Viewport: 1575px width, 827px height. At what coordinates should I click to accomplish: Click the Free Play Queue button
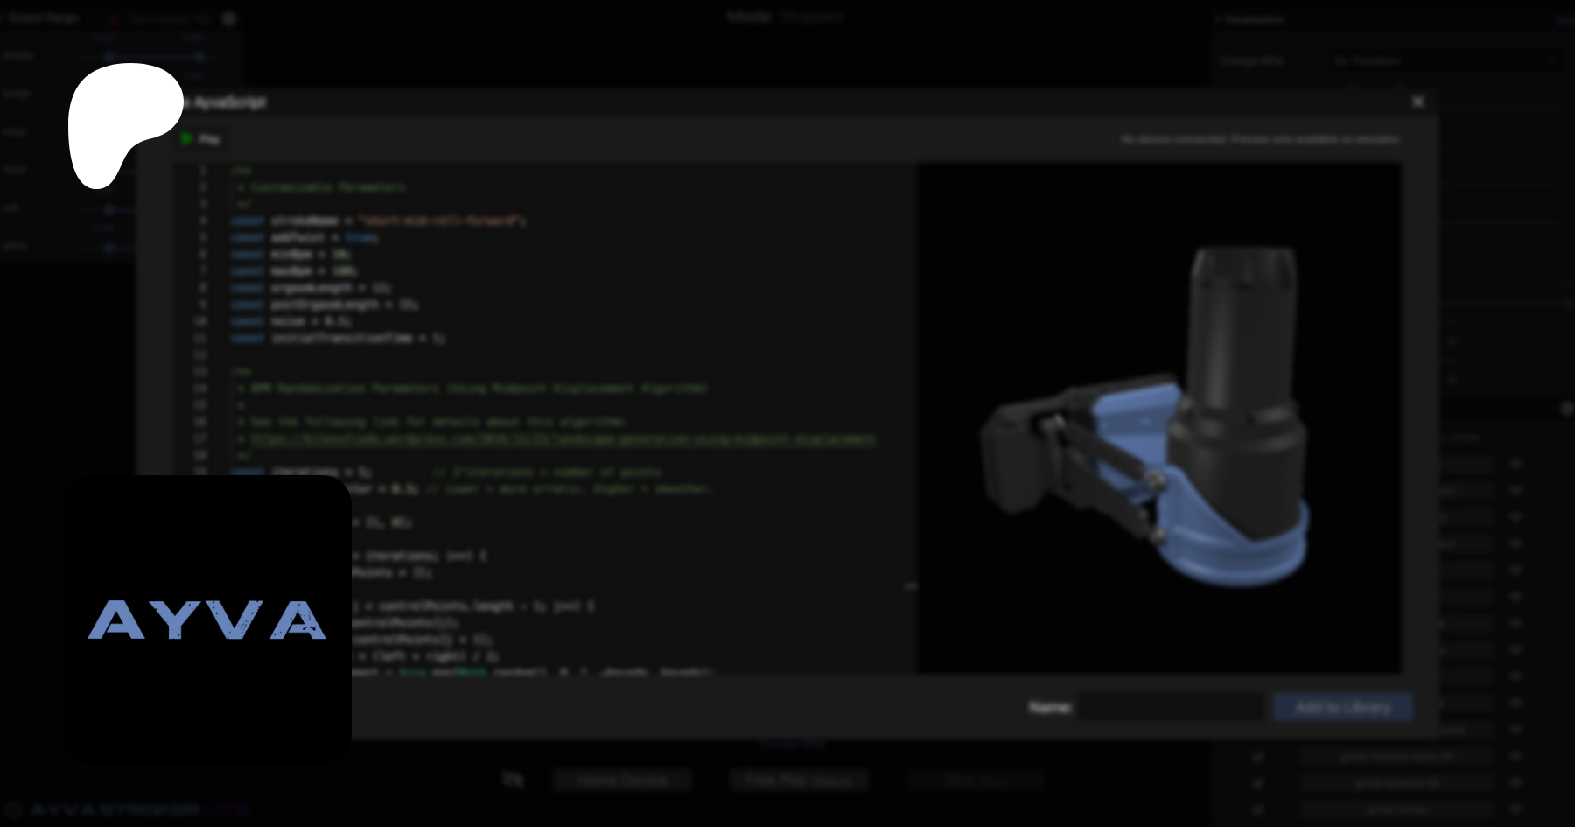pos(799,780)
